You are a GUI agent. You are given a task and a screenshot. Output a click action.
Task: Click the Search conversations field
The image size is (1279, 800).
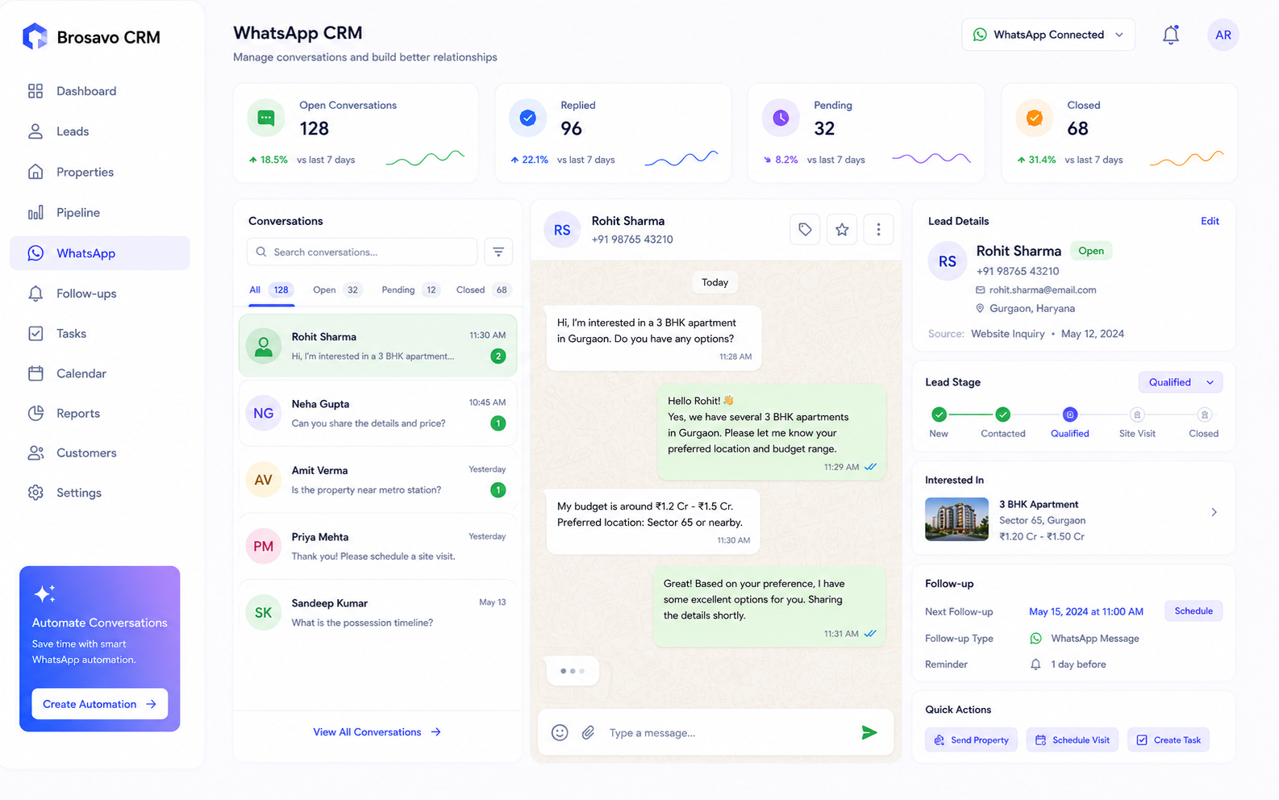point(362,252)
